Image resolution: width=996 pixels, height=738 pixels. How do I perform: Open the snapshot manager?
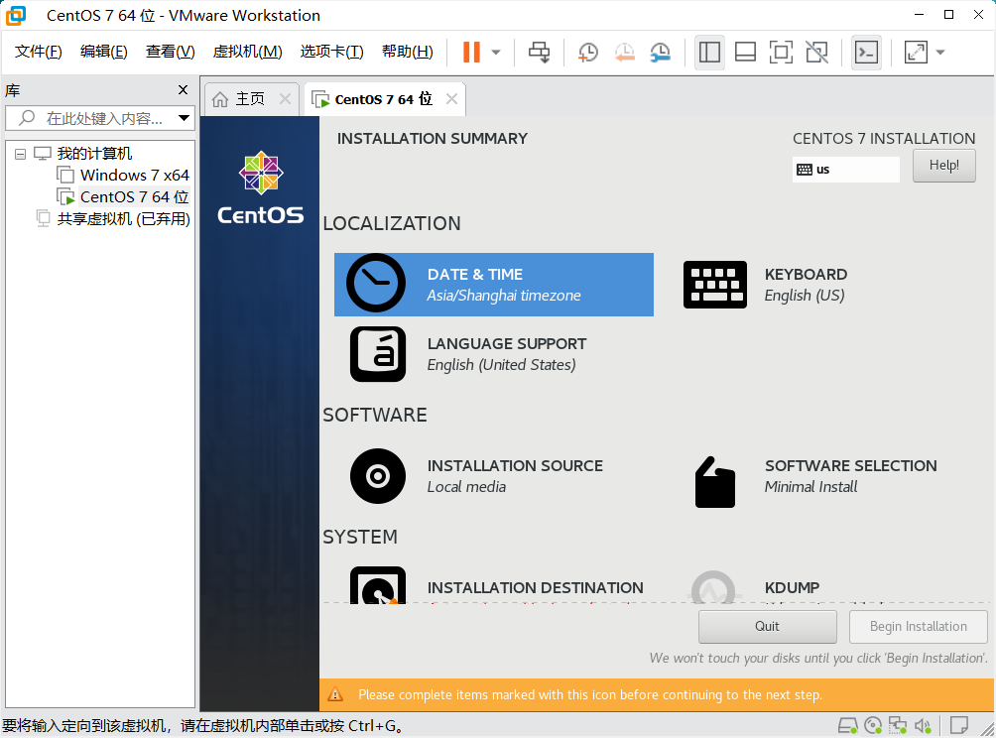661,53
